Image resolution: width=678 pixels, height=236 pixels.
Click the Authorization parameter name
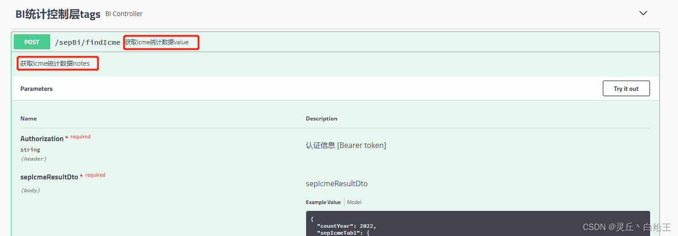(42, 139)
